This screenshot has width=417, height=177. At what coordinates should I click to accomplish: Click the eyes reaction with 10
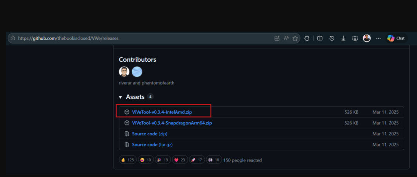coord(214,160)
